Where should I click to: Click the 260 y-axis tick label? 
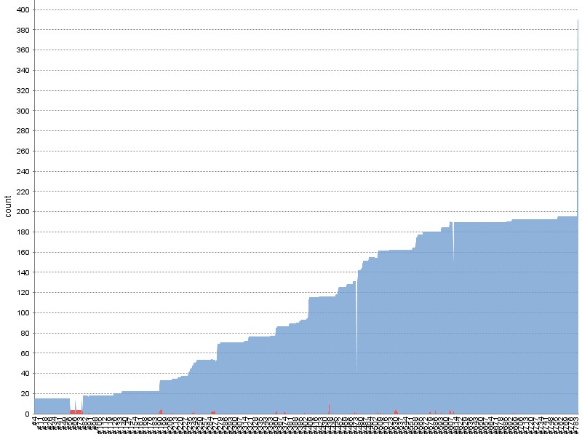click(23, 151)
